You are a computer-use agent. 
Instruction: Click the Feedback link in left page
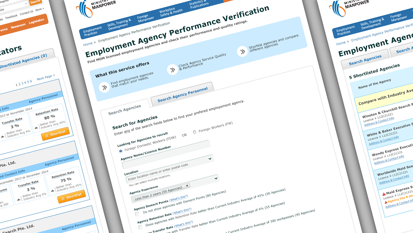tap(11, 16)
